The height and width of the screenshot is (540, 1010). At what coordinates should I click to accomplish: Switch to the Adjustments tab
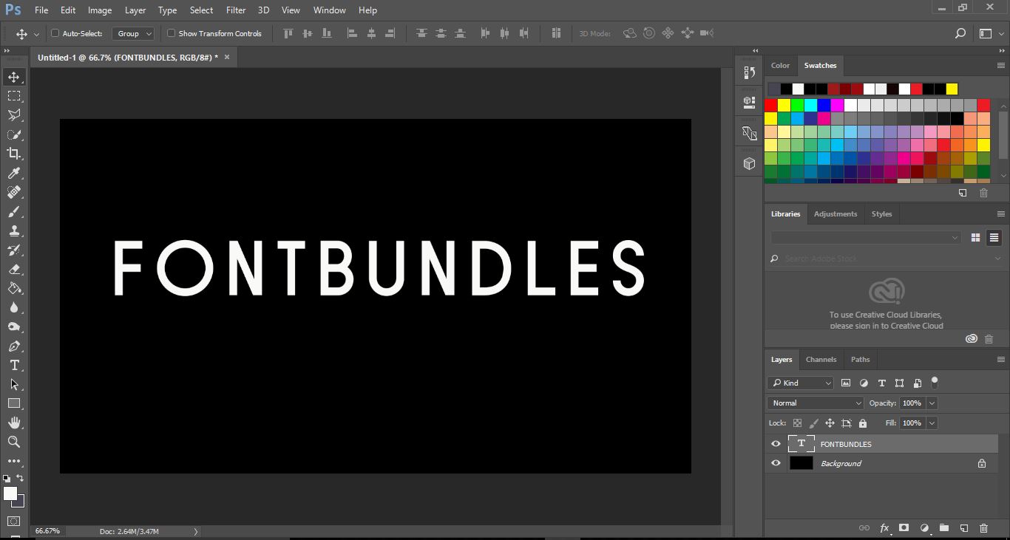[x=836, y=214]
